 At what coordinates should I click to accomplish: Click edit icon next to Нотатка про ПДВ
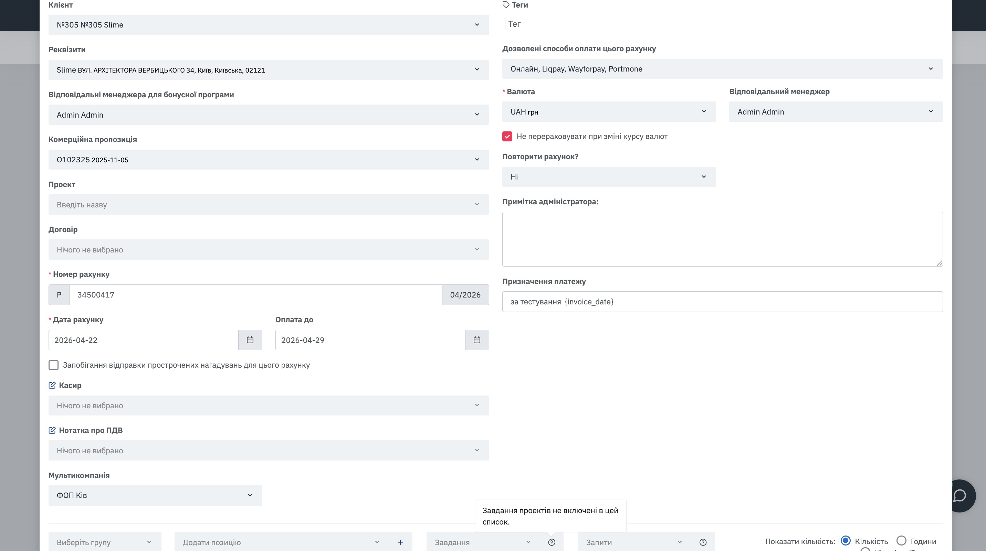click(x=52, y=430)
